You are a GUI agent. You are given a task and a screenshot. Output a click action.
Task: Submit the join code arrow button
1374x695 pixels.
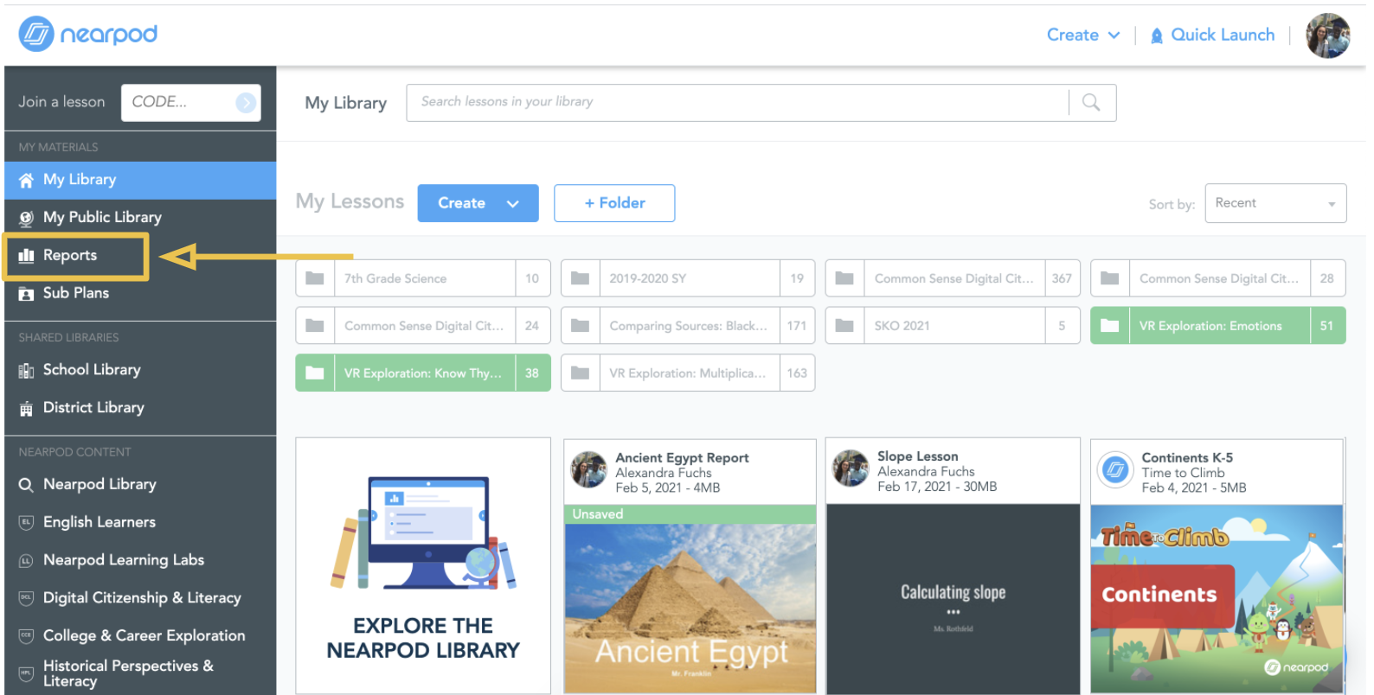click(246, 103)
